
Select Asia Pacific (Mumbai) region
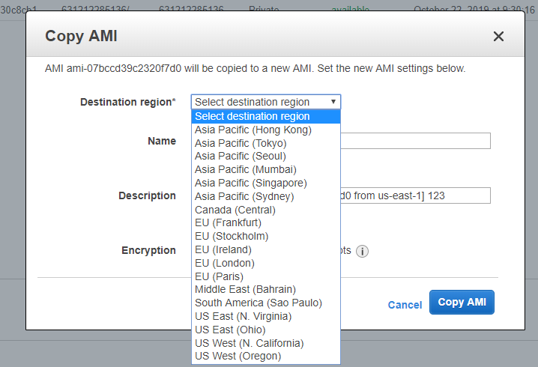[265, 169]
